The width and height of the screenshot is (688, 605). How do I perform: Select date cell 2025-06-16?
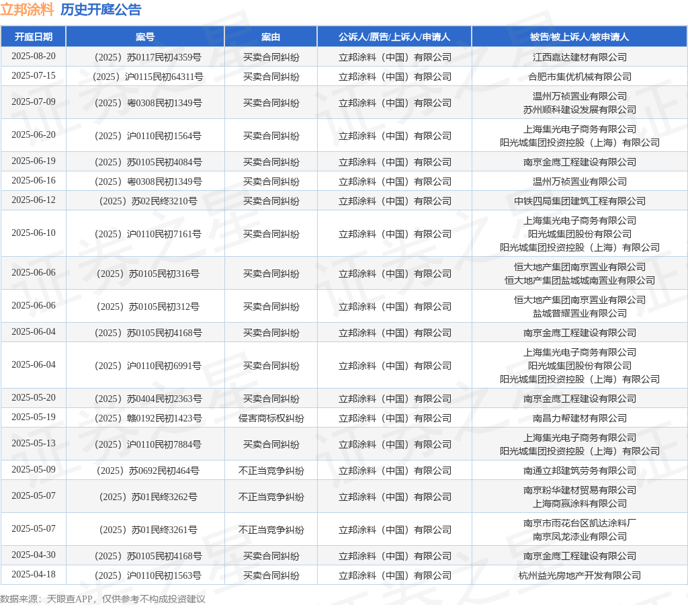pyautogui.click(x=34, y=180)
